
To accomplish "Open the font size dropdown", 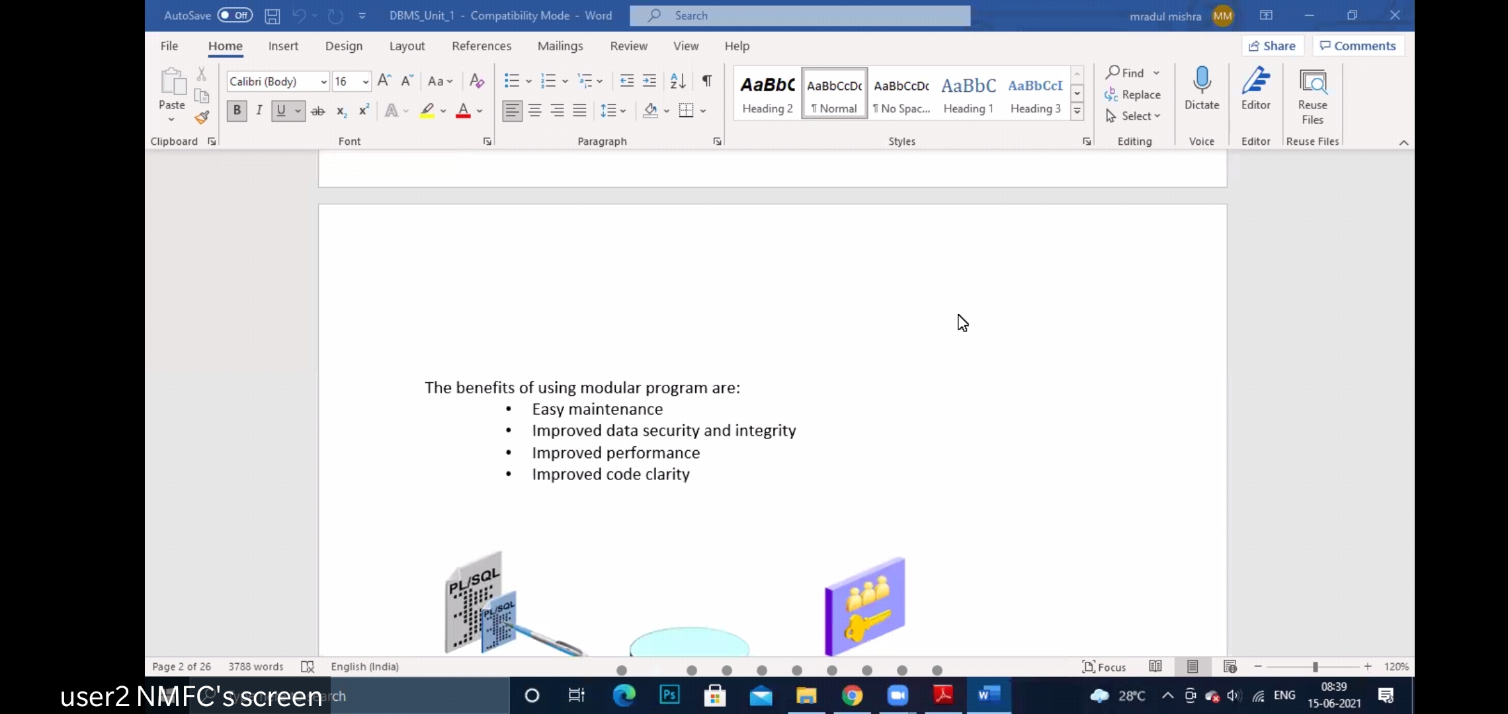I will 365,81.
